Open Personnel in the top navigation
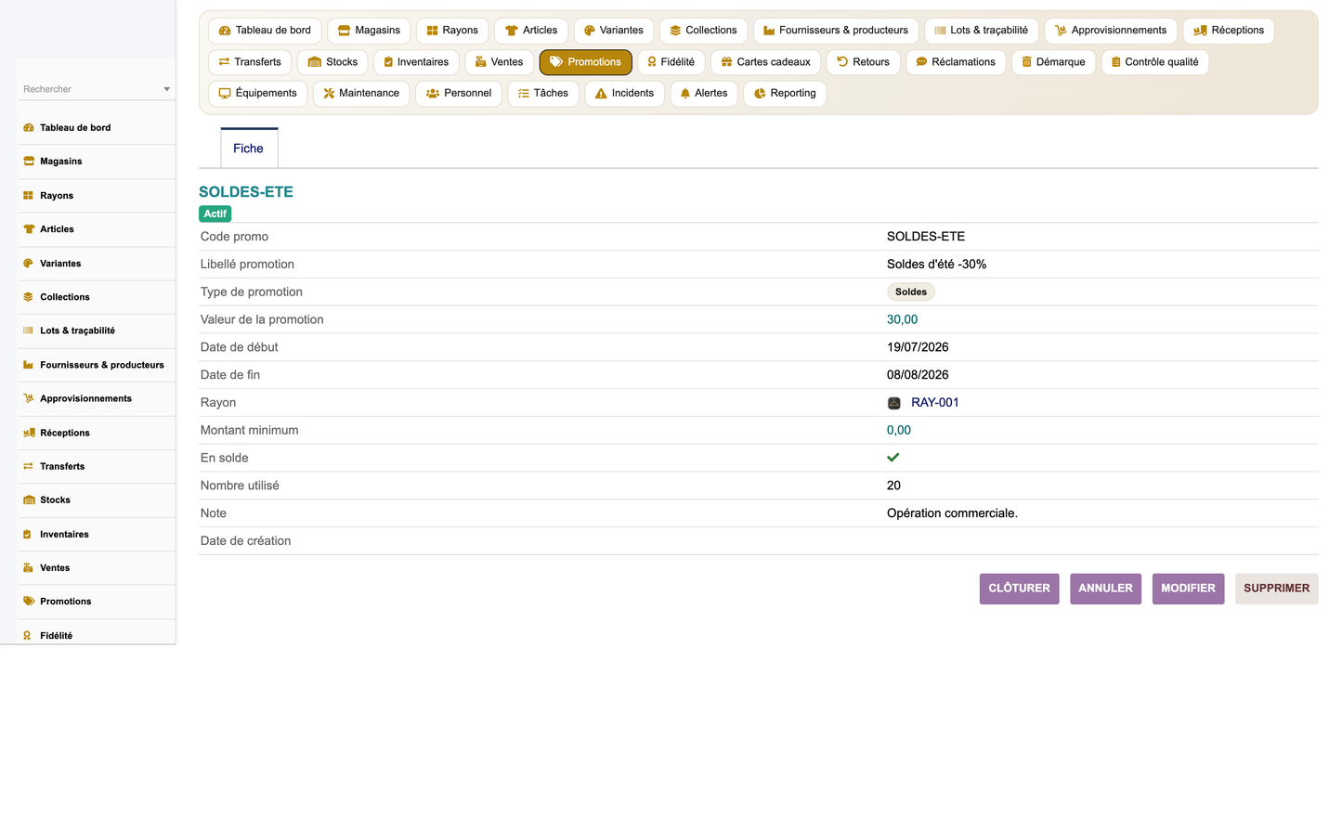 click(459, 94)
